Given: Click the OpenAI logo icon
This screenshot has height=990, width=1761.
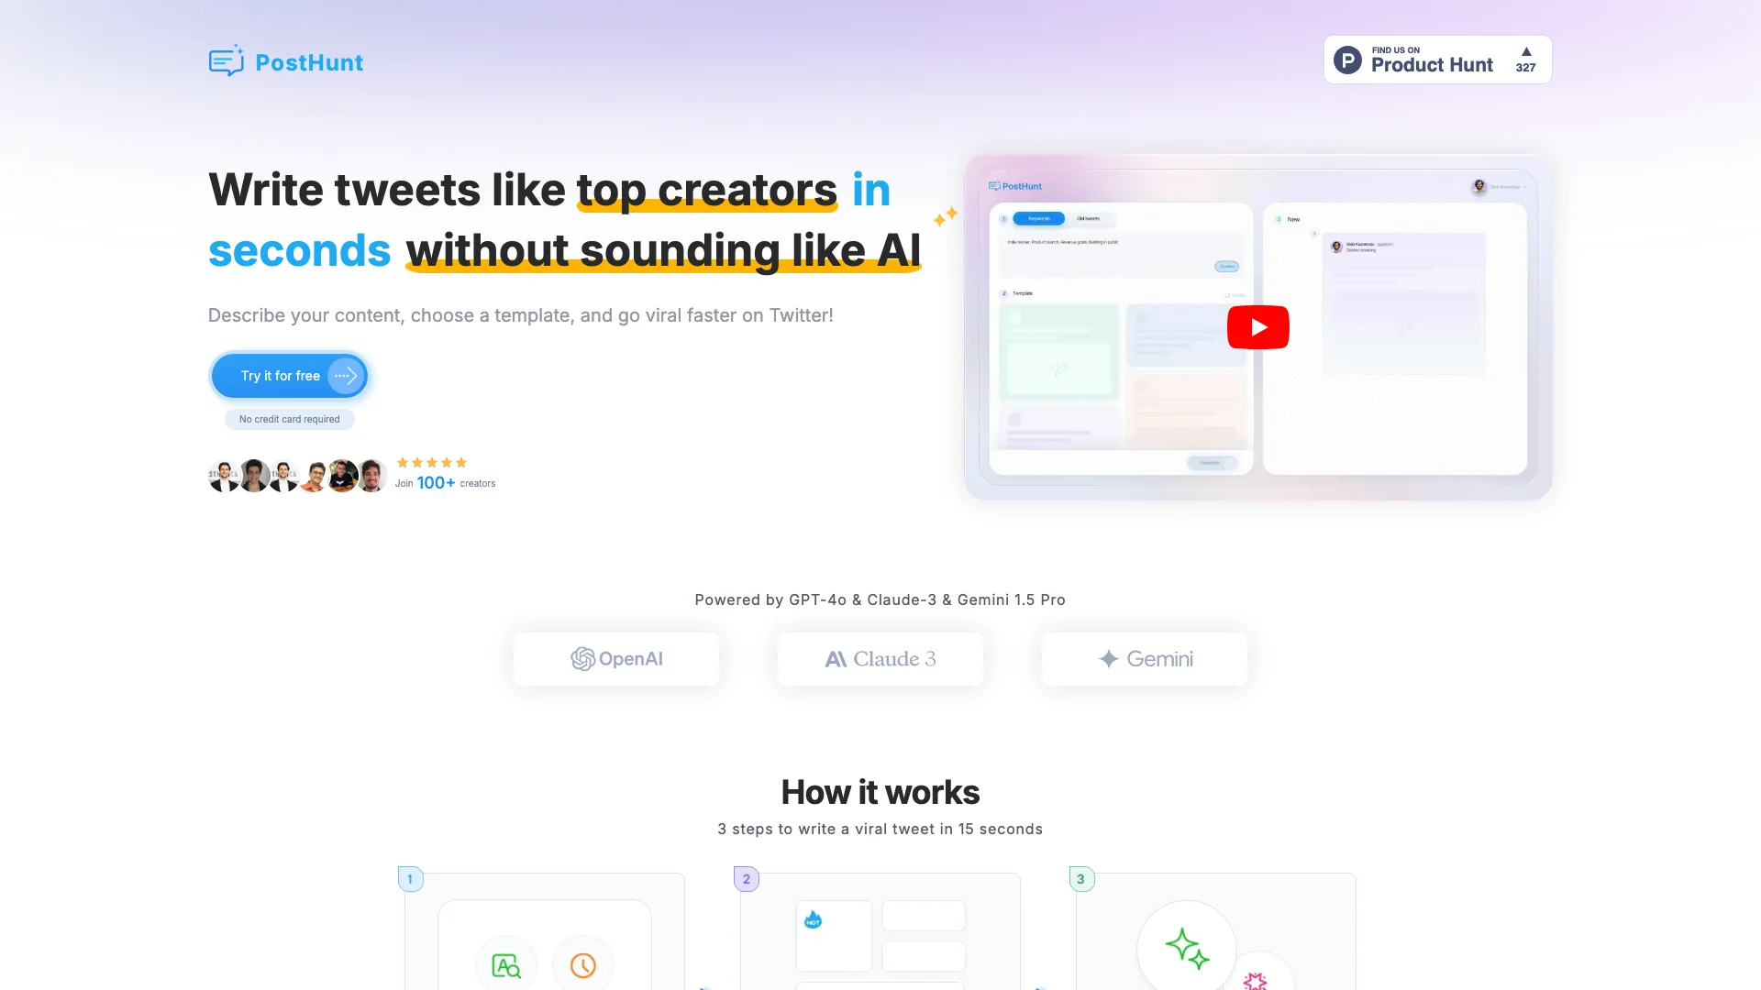Looking at the screenshot, I should pos(581,659).
